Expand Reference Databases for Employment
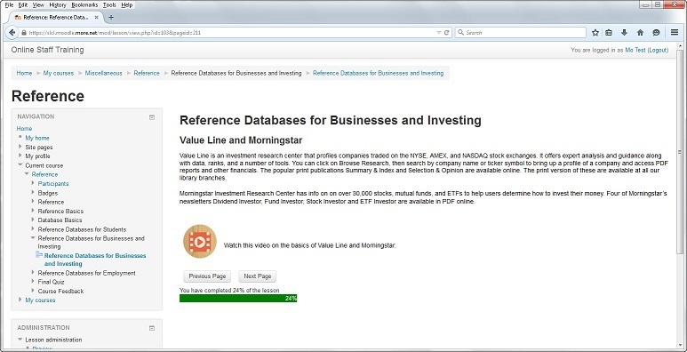The height and width of the screenshot is (352, 687). (x=33, y=273)
